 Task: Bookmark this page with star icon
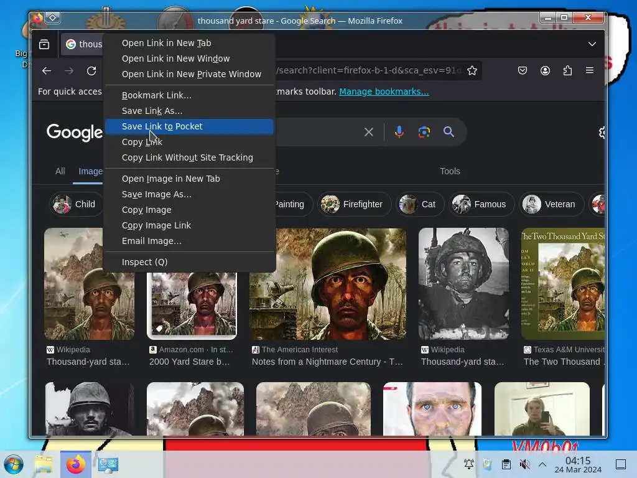(x=472, y=71)
